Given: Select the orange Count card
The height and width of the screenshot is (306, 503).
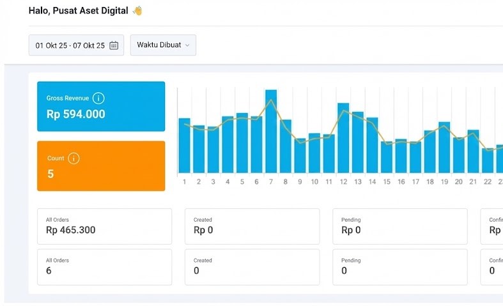Looking at the screenshot, I should pyautogui.click(x=101, y=165).
